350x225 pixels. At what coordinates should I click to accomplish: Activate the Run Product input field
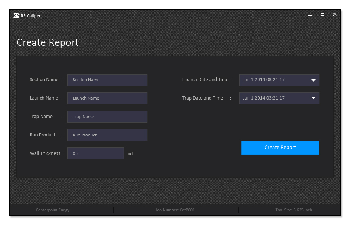coord(107,135)
